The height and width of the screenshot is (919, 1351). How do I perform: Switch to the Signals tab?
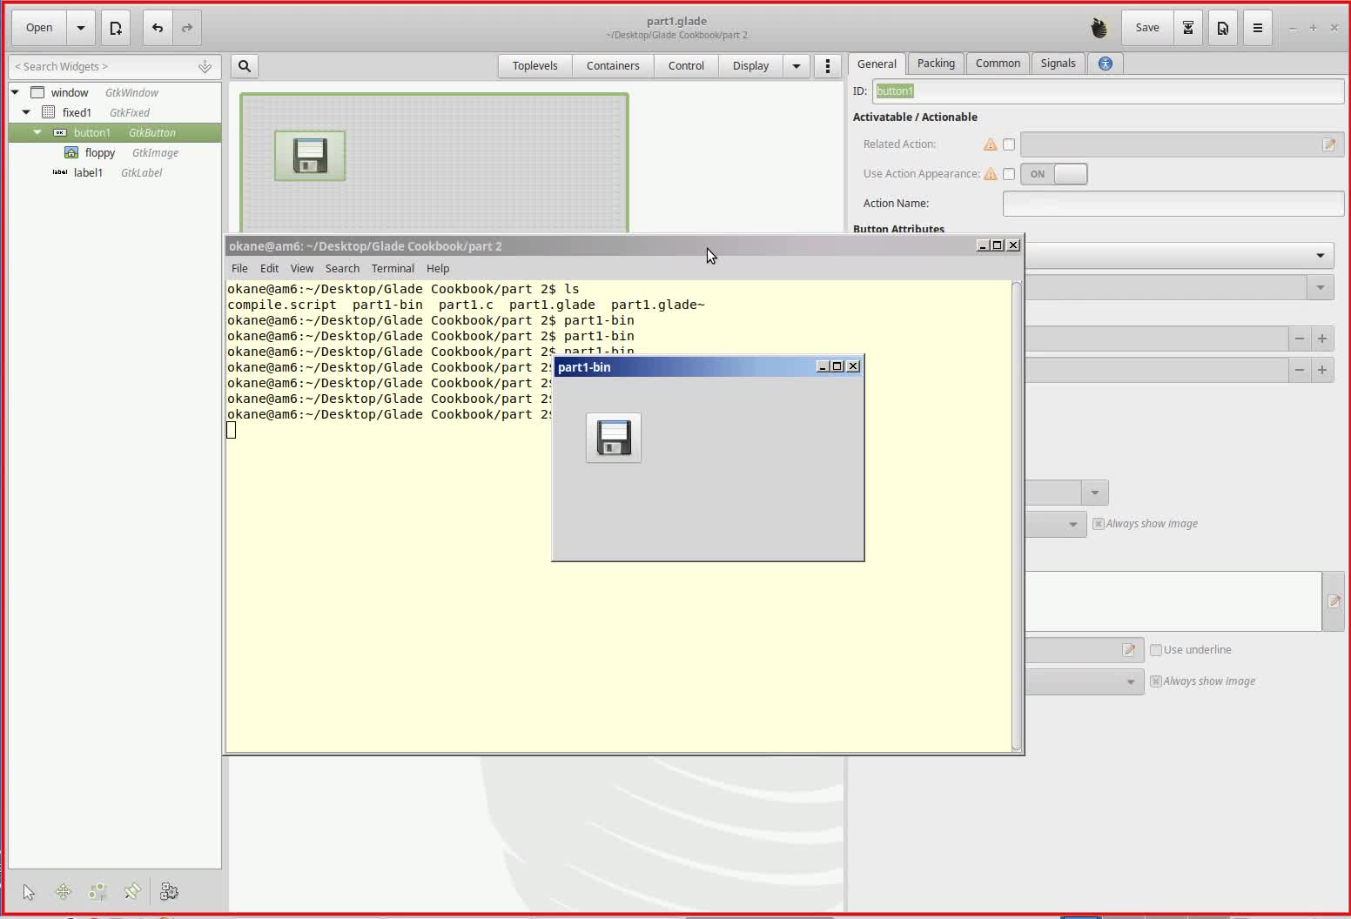click(1057, 63)
